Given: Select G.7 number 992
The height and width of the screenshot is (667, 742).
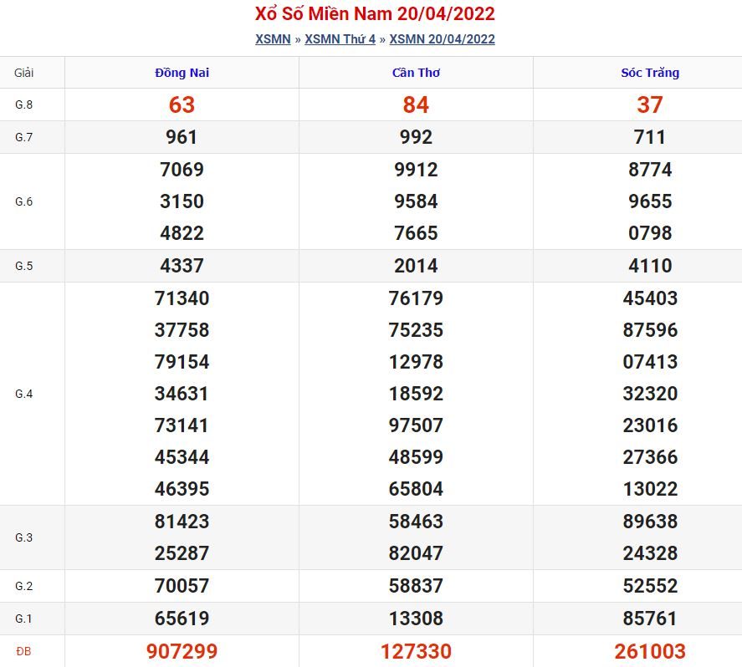Looking at the screenshot, I should [x=416, y=138].
